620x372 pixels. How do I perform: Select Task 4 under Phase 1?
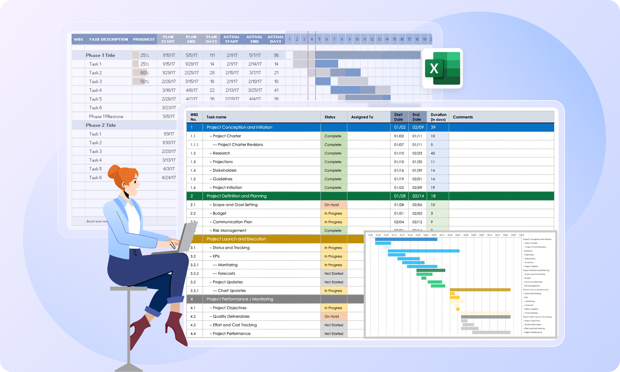[95, 90]
